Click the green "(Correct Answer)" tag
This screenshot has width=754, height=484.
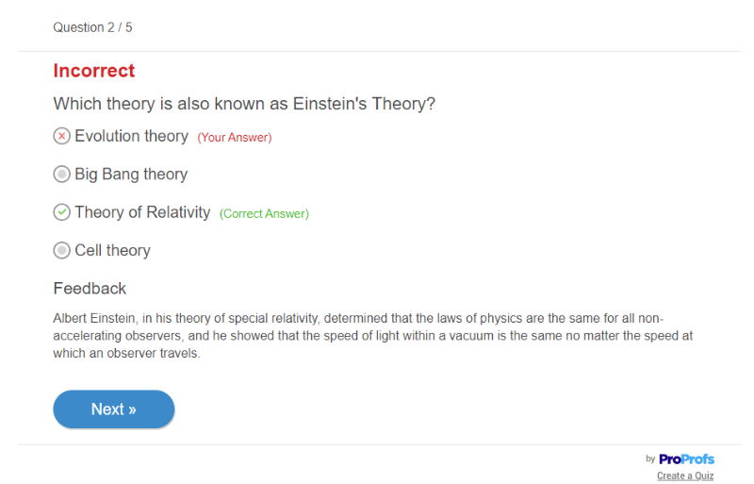point(264,214)
